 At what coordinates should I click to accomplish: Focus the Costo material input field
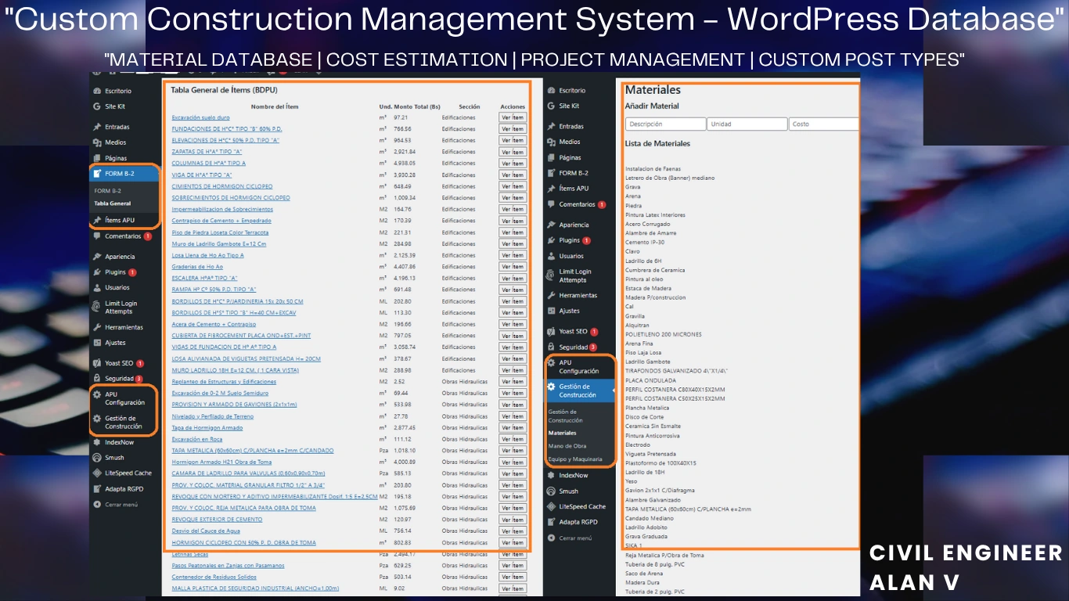pyautogui.click(x=824, y=124)
